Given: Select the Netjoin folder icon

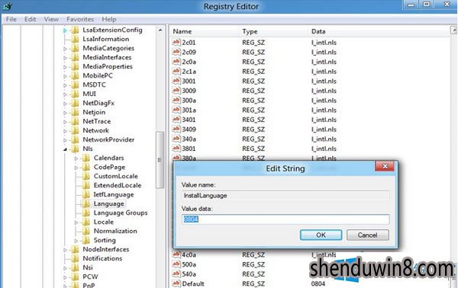Looking at the screenshot, I should (75, 112).
